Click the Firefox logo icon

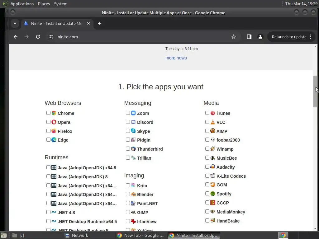pyautogui.click(x=54, y=131)
